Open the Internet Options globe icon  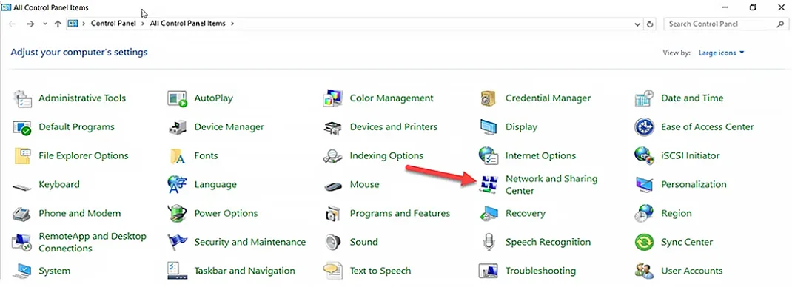(489, 156)
